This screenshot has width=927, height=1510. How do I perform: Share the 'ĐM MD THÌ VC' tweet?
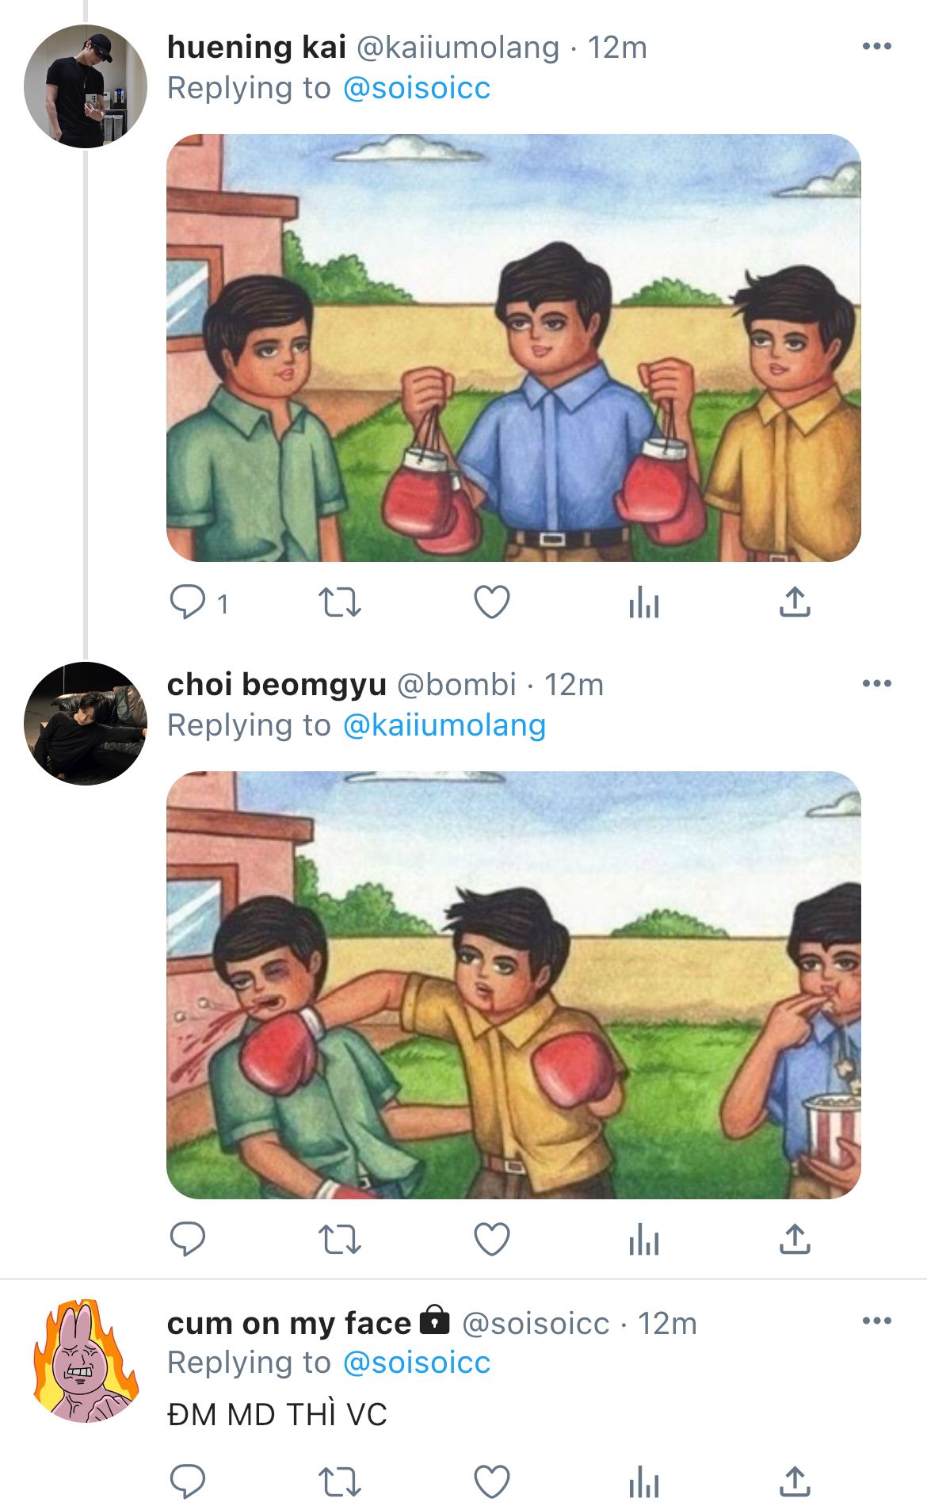click(795, 1481)
